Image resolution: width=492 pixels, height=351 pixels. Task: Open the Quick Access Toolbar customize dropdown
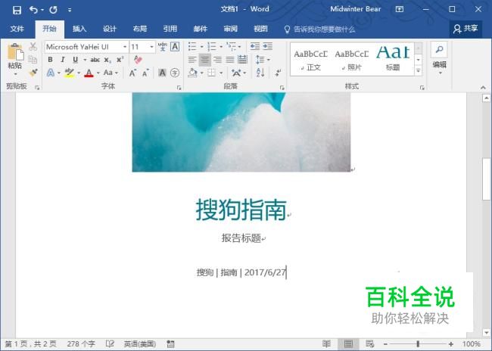[x=70, y=10]
